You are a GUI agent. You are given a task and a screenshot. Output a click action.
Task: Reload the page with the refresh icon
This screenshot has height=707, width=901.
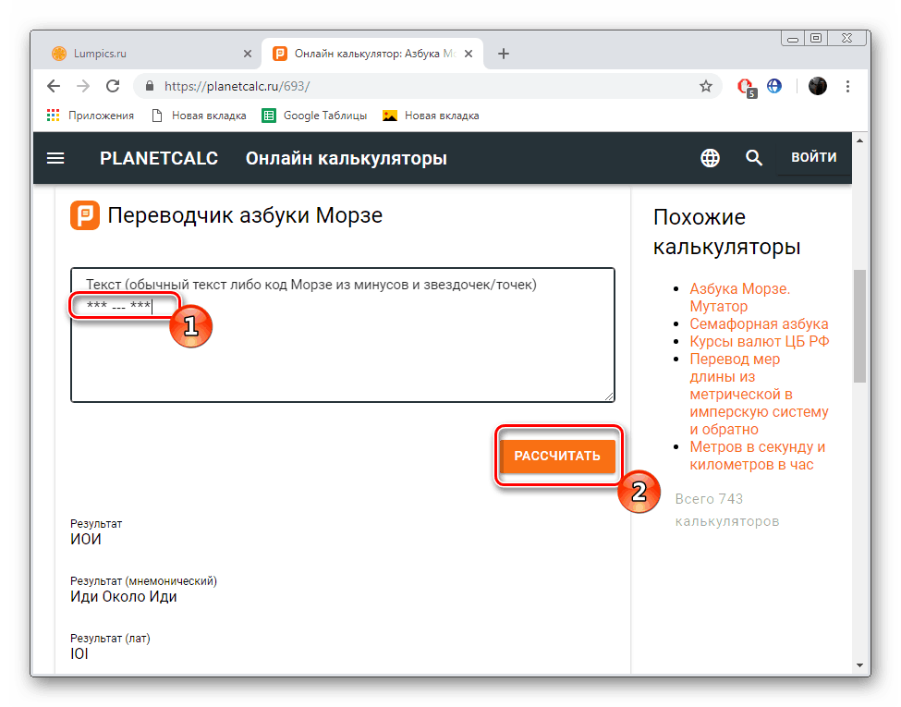click(113, 86)
